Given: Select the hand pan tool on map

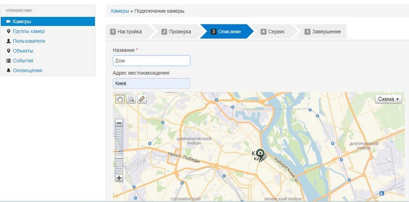Looking at the screenshot, I should click(120, 99).
